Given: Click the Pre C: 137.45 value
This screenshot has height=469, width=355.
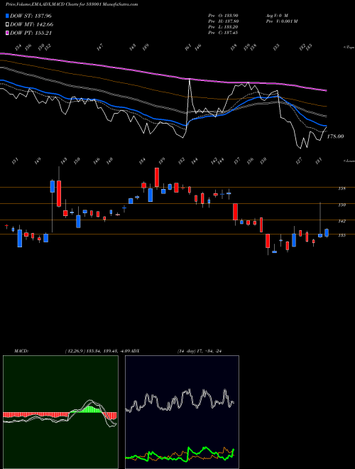Looking at the screenshot, I should click(x=223, y=33).
